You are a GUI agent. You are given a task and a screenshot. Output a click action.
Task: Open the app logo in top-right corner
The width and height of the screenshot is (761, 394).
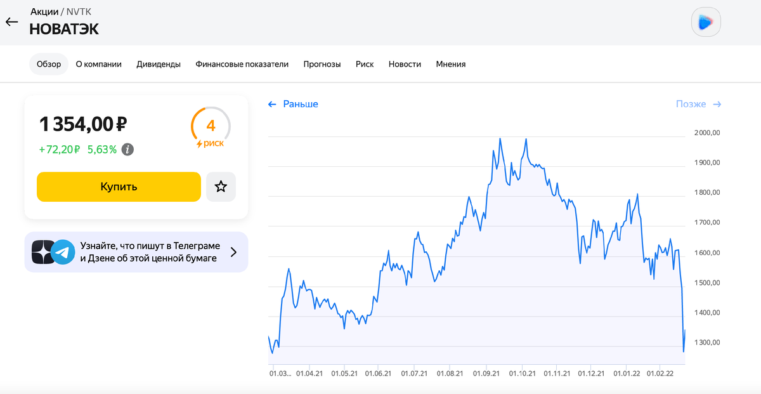coord(706,23)
